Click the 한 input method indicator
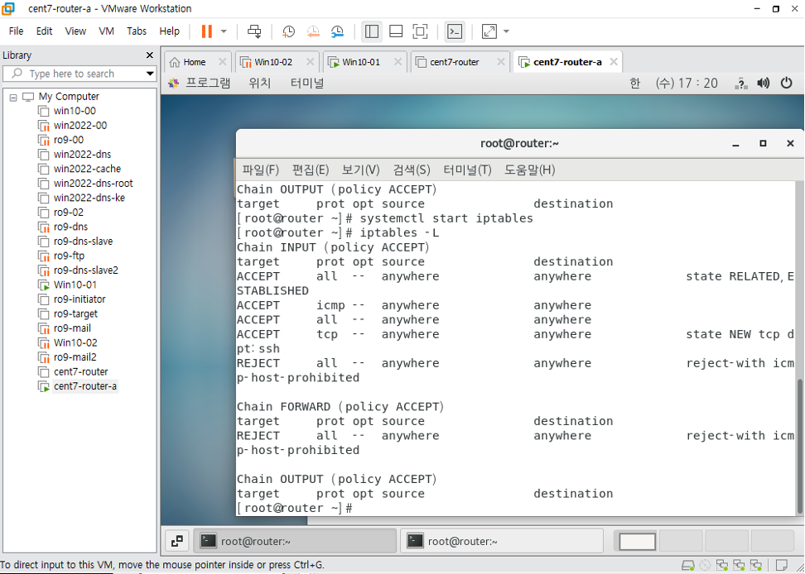The image size is (805, 574). [x=635, y=83]
